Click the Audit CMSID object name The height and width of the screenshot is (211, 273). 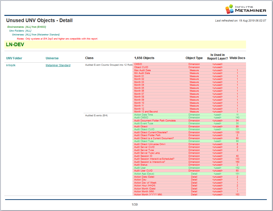click(141, 118)
